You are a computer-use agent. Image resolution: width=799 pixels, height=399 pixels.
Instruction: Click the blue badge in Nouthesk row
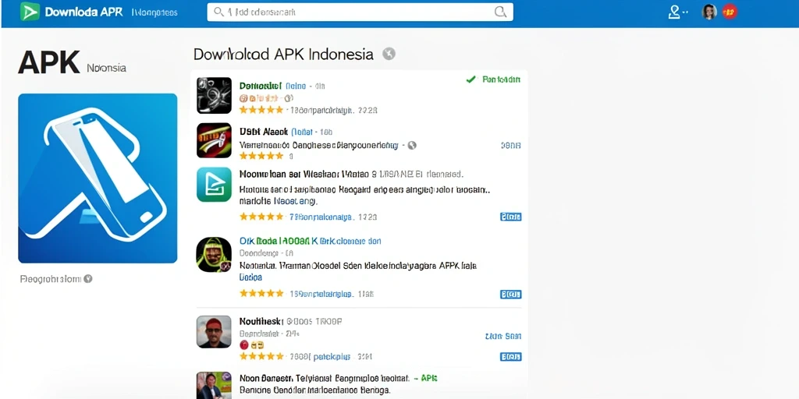coord(510,357)
